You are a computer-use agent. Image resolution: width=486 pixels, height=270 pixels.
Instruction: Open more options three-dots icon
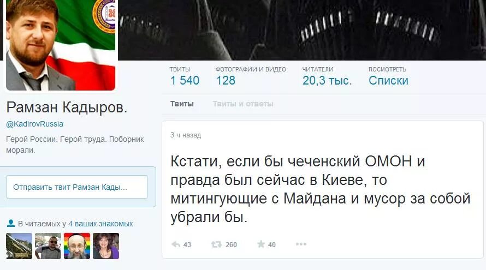click(301, 244)
